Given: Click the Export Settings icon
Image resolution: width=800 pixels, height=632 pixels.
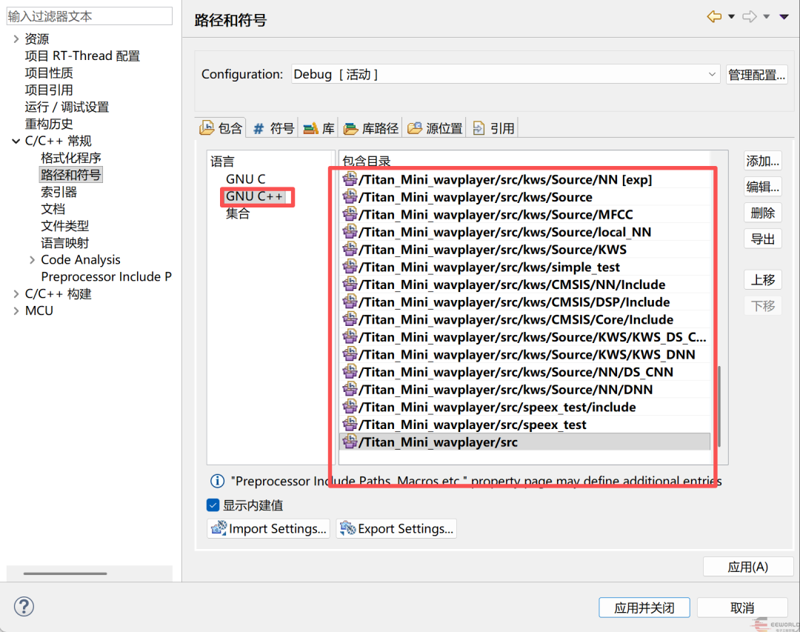Looking at the screenshot, I should point(348,528).
